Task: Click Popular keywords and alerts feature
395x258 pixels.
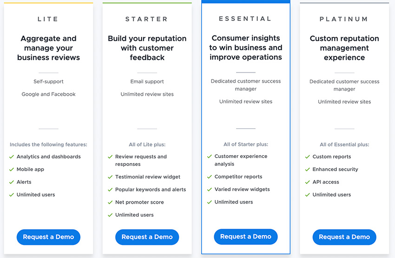Action: pos(151,190)
